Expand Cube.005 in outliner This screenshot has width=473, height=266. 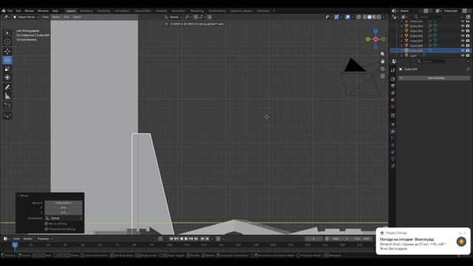click(401, 31)
